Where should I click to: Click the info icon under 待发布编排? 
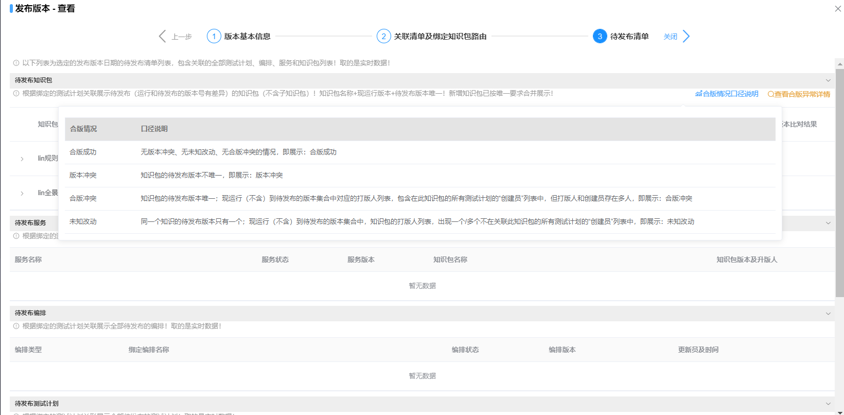pyautogui.click(x=16, y=326)
